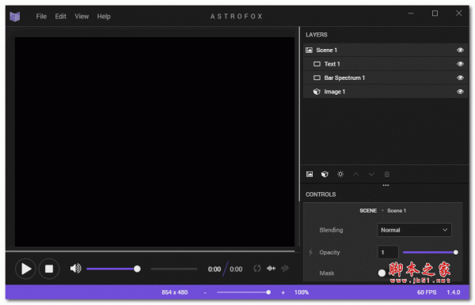Image resolution: width=475 pixels, height=305 pixels.
Task: Move layer up with chevron arrow
Action: [x=355, y=174]
